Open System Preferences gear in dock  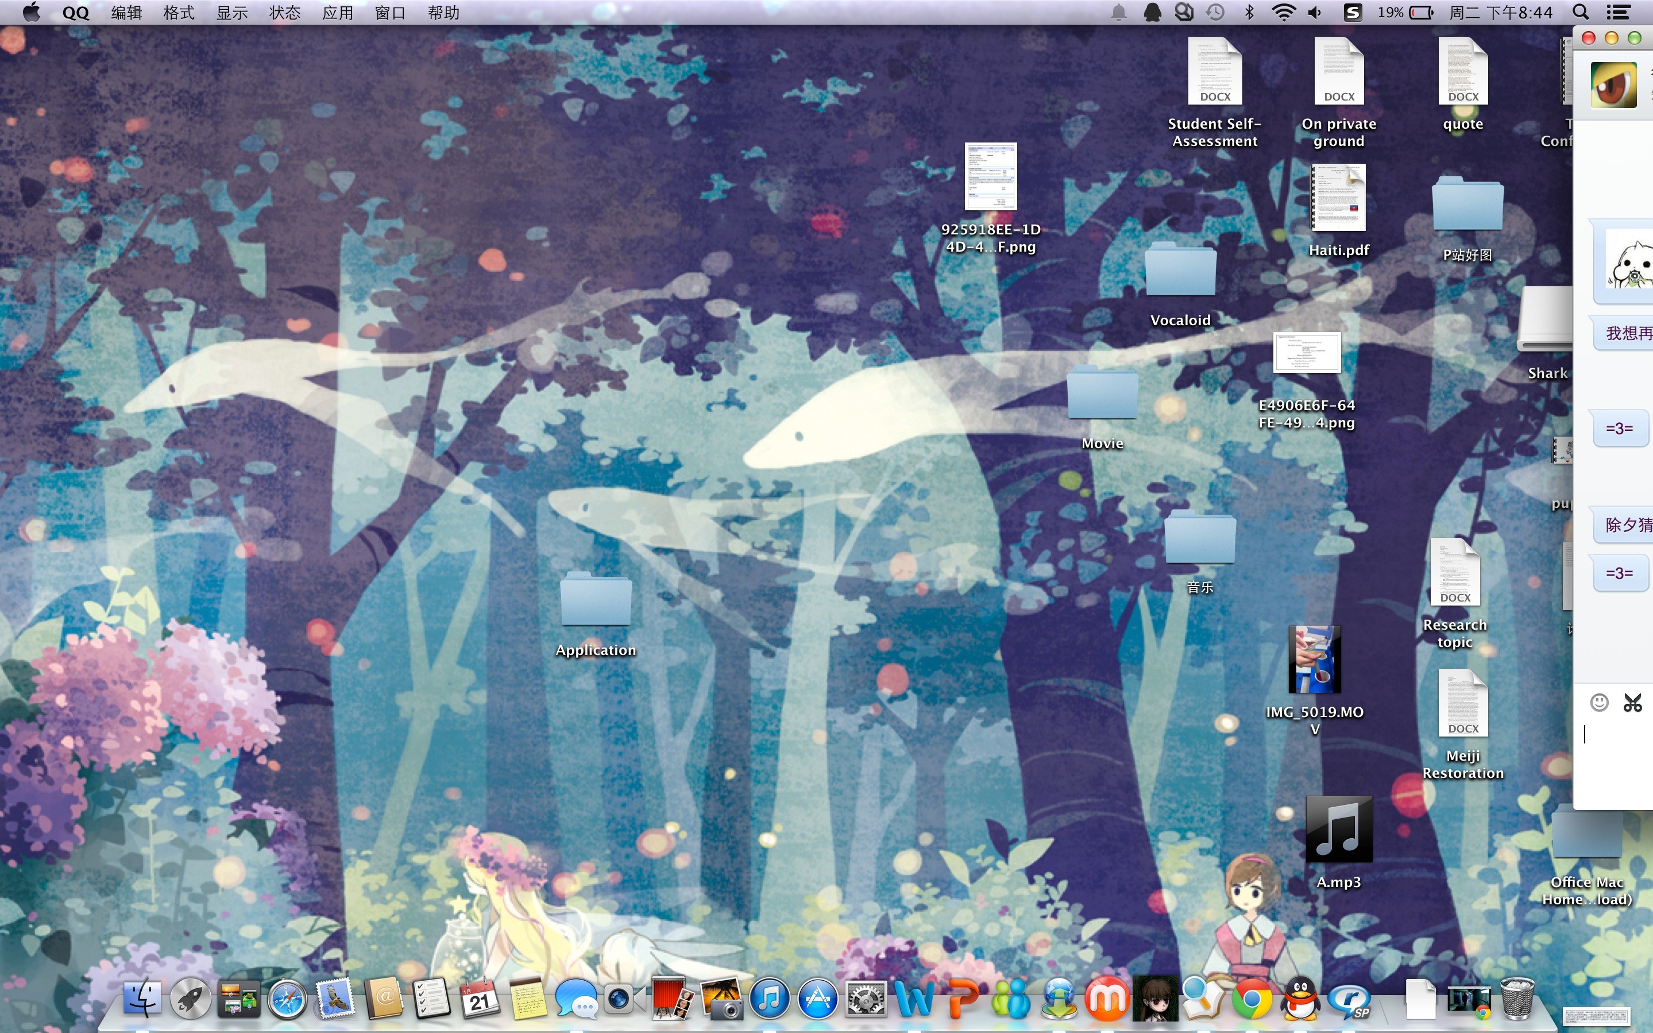866,1000
